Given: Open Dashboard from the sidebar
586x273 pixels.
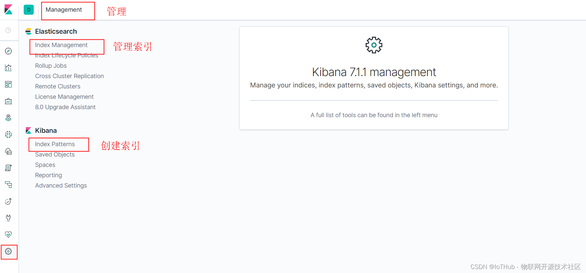Looking at the screenshot, I should (8, 84).
